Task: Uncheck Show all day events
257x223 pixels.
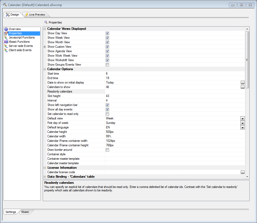Action: pos(107,110)
